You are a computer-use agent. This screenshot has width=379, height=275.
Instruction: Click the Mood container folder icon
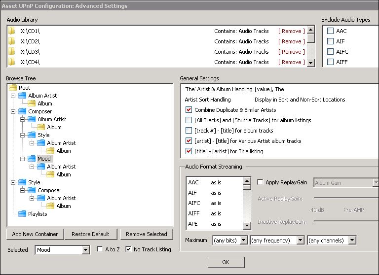(32, 159)
